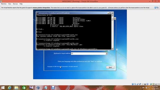
Task: Click the Copyright 2009 Microsoft Corporation text
Action: [x=62, y=66]
